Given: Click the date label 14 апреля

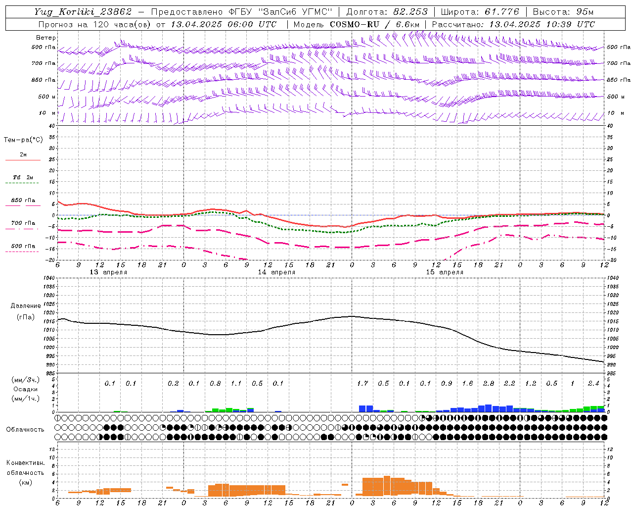Looking at the screenshot, I should tap(276, 272).
